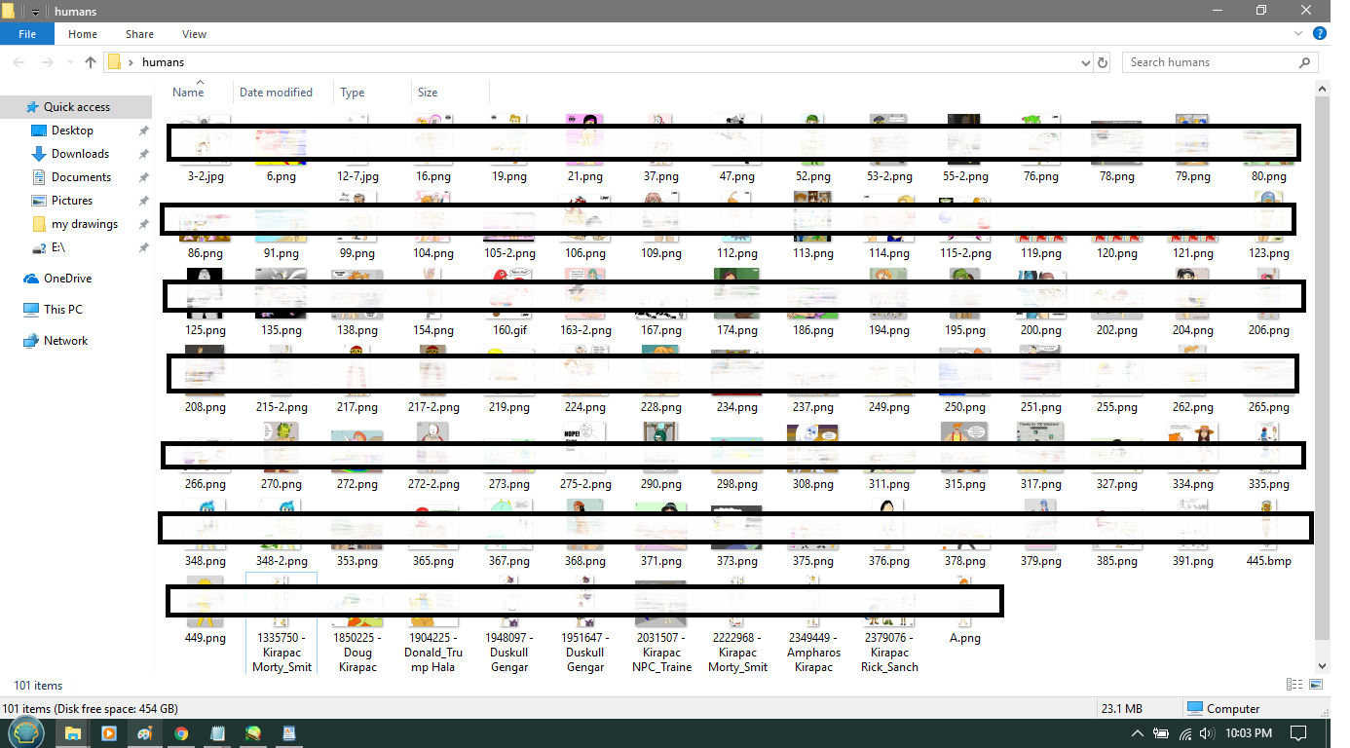
Task: Switch to the View ribbon tab
Action: (194, 34)
